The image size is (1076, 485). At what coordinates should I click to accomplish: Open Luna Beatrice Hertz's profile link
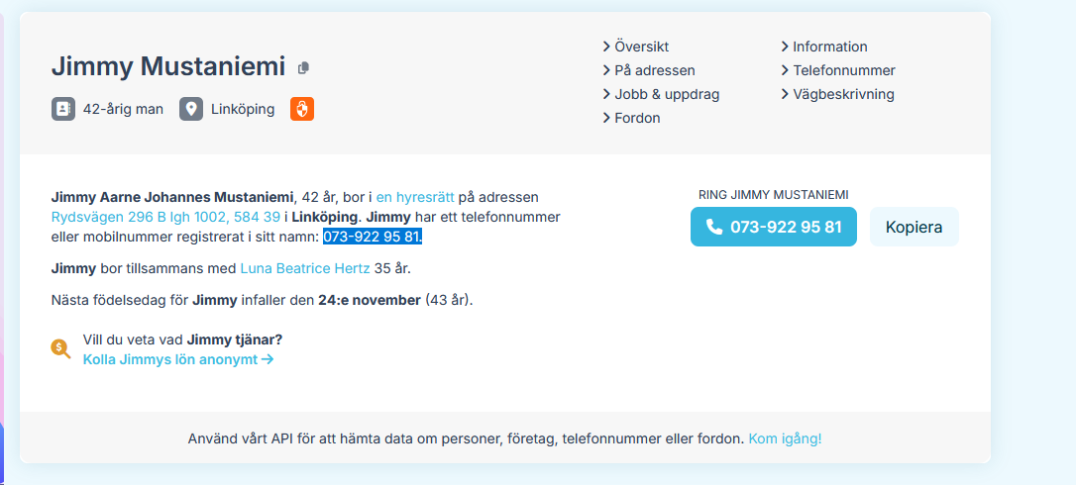point(305,268)
